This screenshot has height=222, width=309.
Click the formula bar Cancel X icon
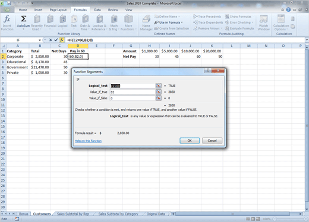click(51, 40)
